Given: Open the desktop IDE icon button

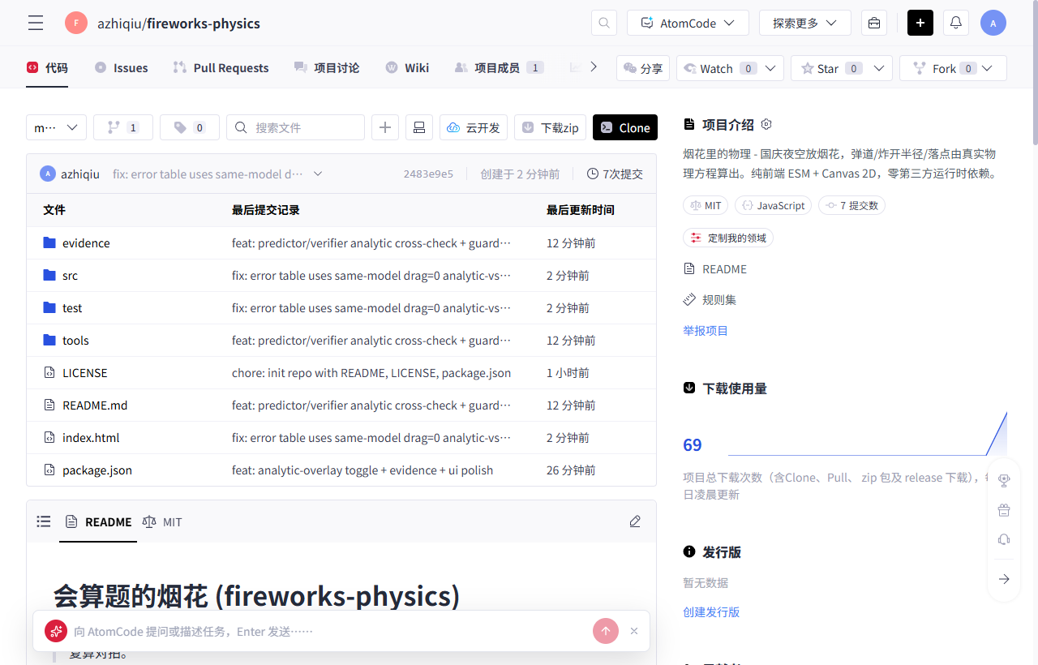Looking at the screenshot, I should [419, 127].
